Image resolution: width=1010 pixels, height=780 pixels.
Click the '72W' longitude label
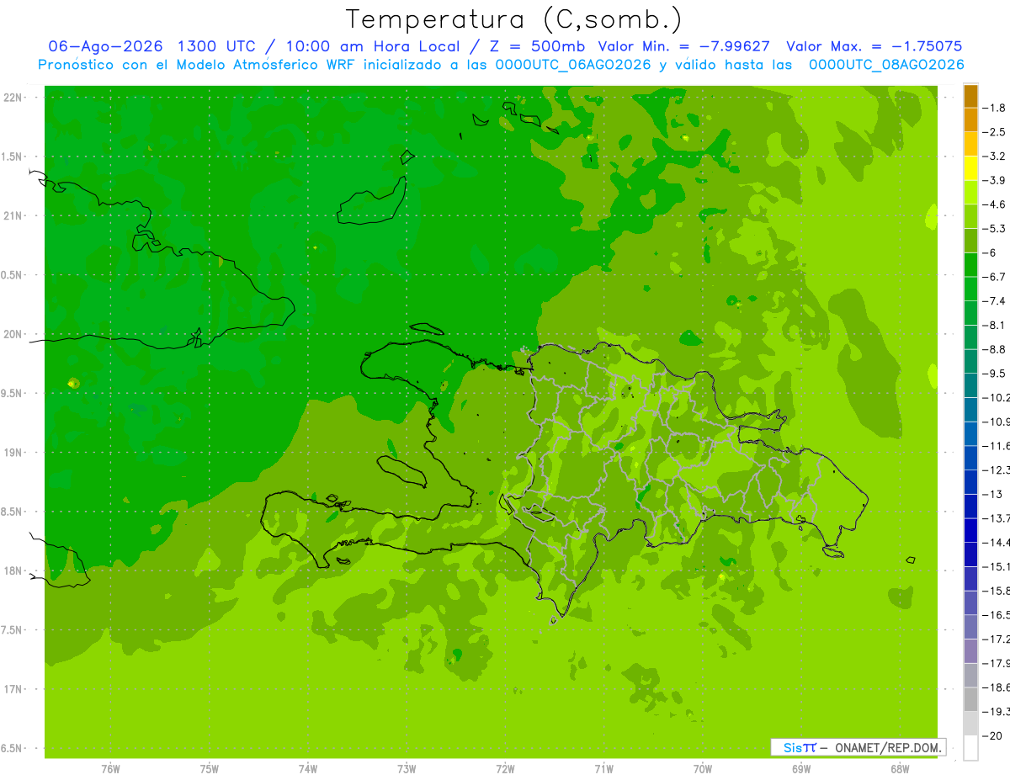[505, 769]
